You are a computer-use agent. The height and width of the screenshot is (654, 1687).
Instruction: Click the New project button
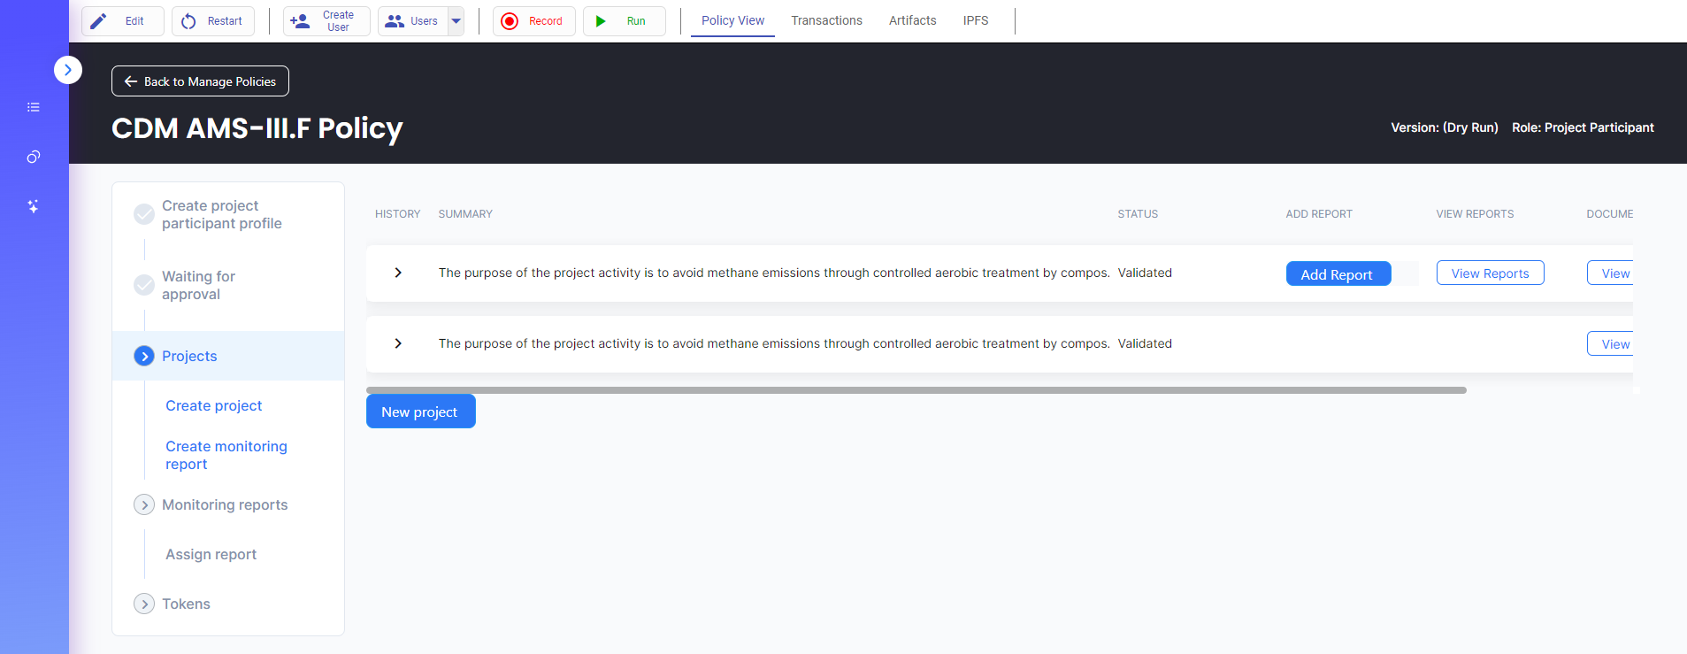click(420, 412)
